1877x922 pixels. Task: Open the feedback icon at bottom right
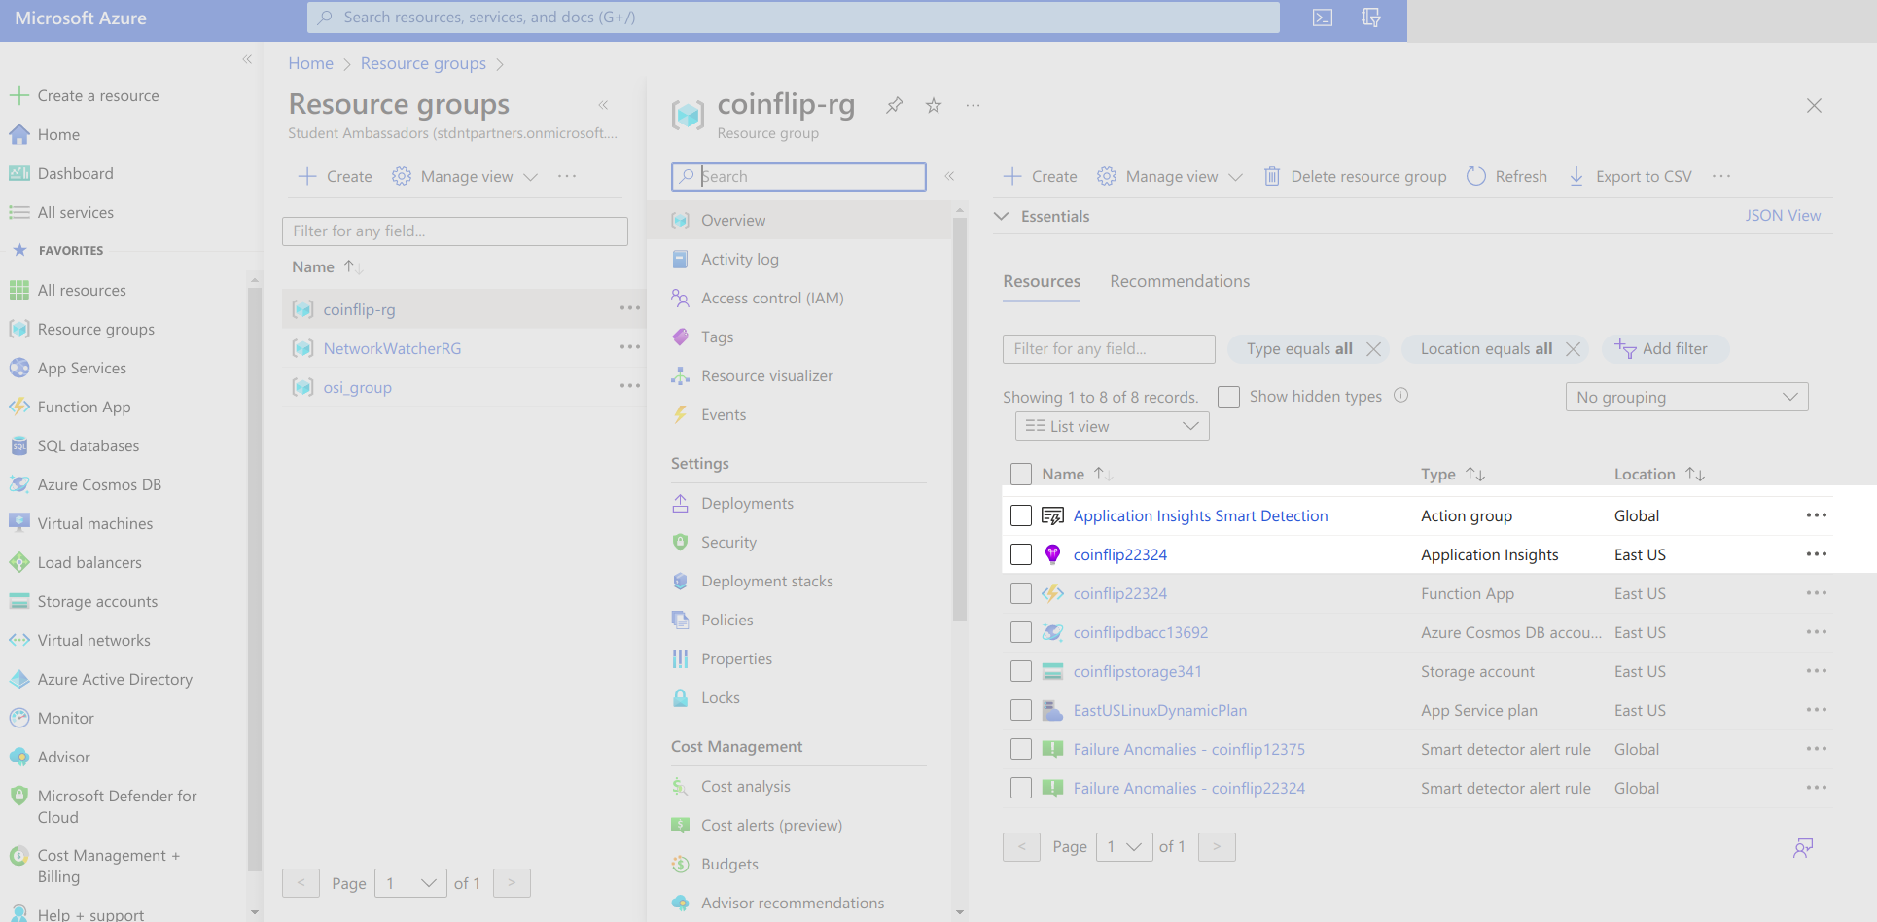(x=1803, y=848)
